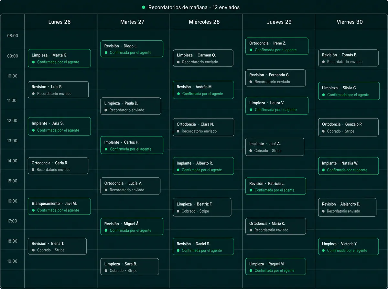Click Recordatorio enviado on Carmen Q. card

(x=200, y=62)
